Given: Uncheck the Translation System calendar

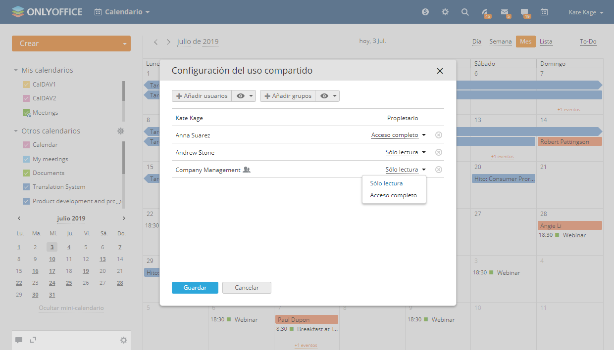Looking at the screenshot, I should pyautogui.click(x=27, y=187).
